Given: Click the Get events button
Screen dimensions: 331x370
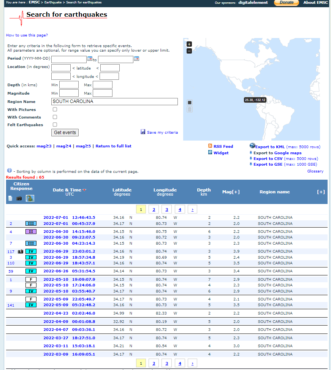Looking at the screenshot, I should (65, 132).
